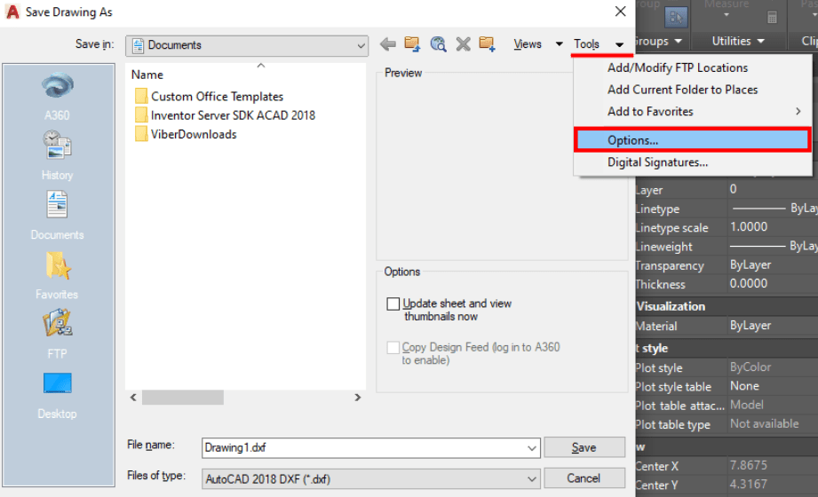The image size is (818, 497).
Task: Toggle Update sheet and view thumbnails checkbox
Action: pos(393,304)
